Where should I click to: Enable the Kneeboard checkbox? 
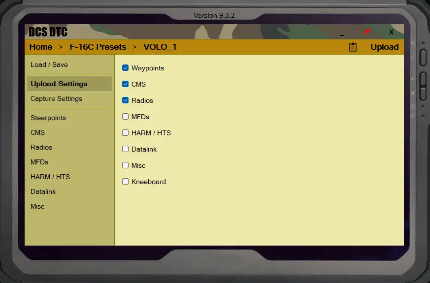click(x=125, y=181)
